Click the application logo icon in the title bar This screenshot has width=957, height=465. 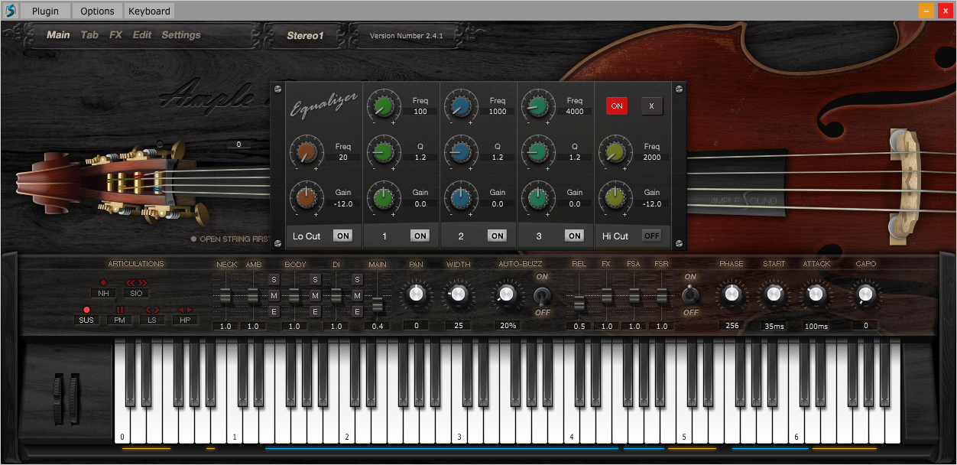coord(10,11)
